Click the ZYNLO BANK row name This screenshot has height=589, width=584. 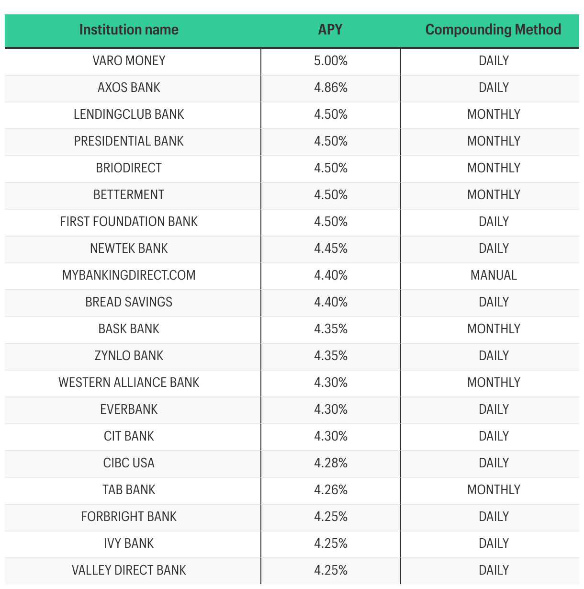pyautogui.click(x=129, y=356)
